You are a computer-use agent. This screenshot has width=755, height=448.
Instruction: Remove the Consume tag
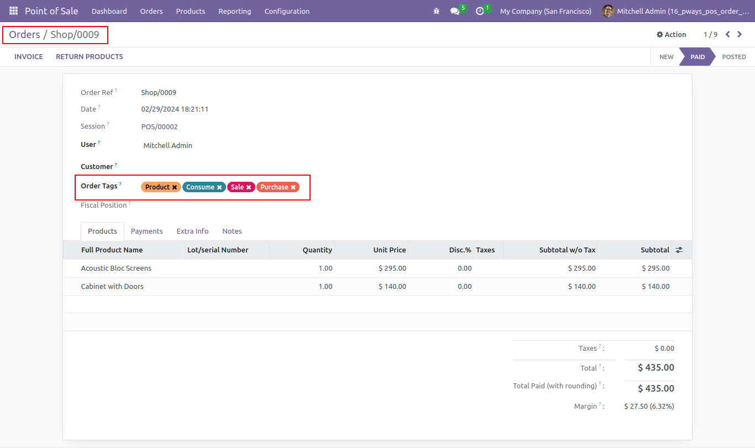(219, 187)
